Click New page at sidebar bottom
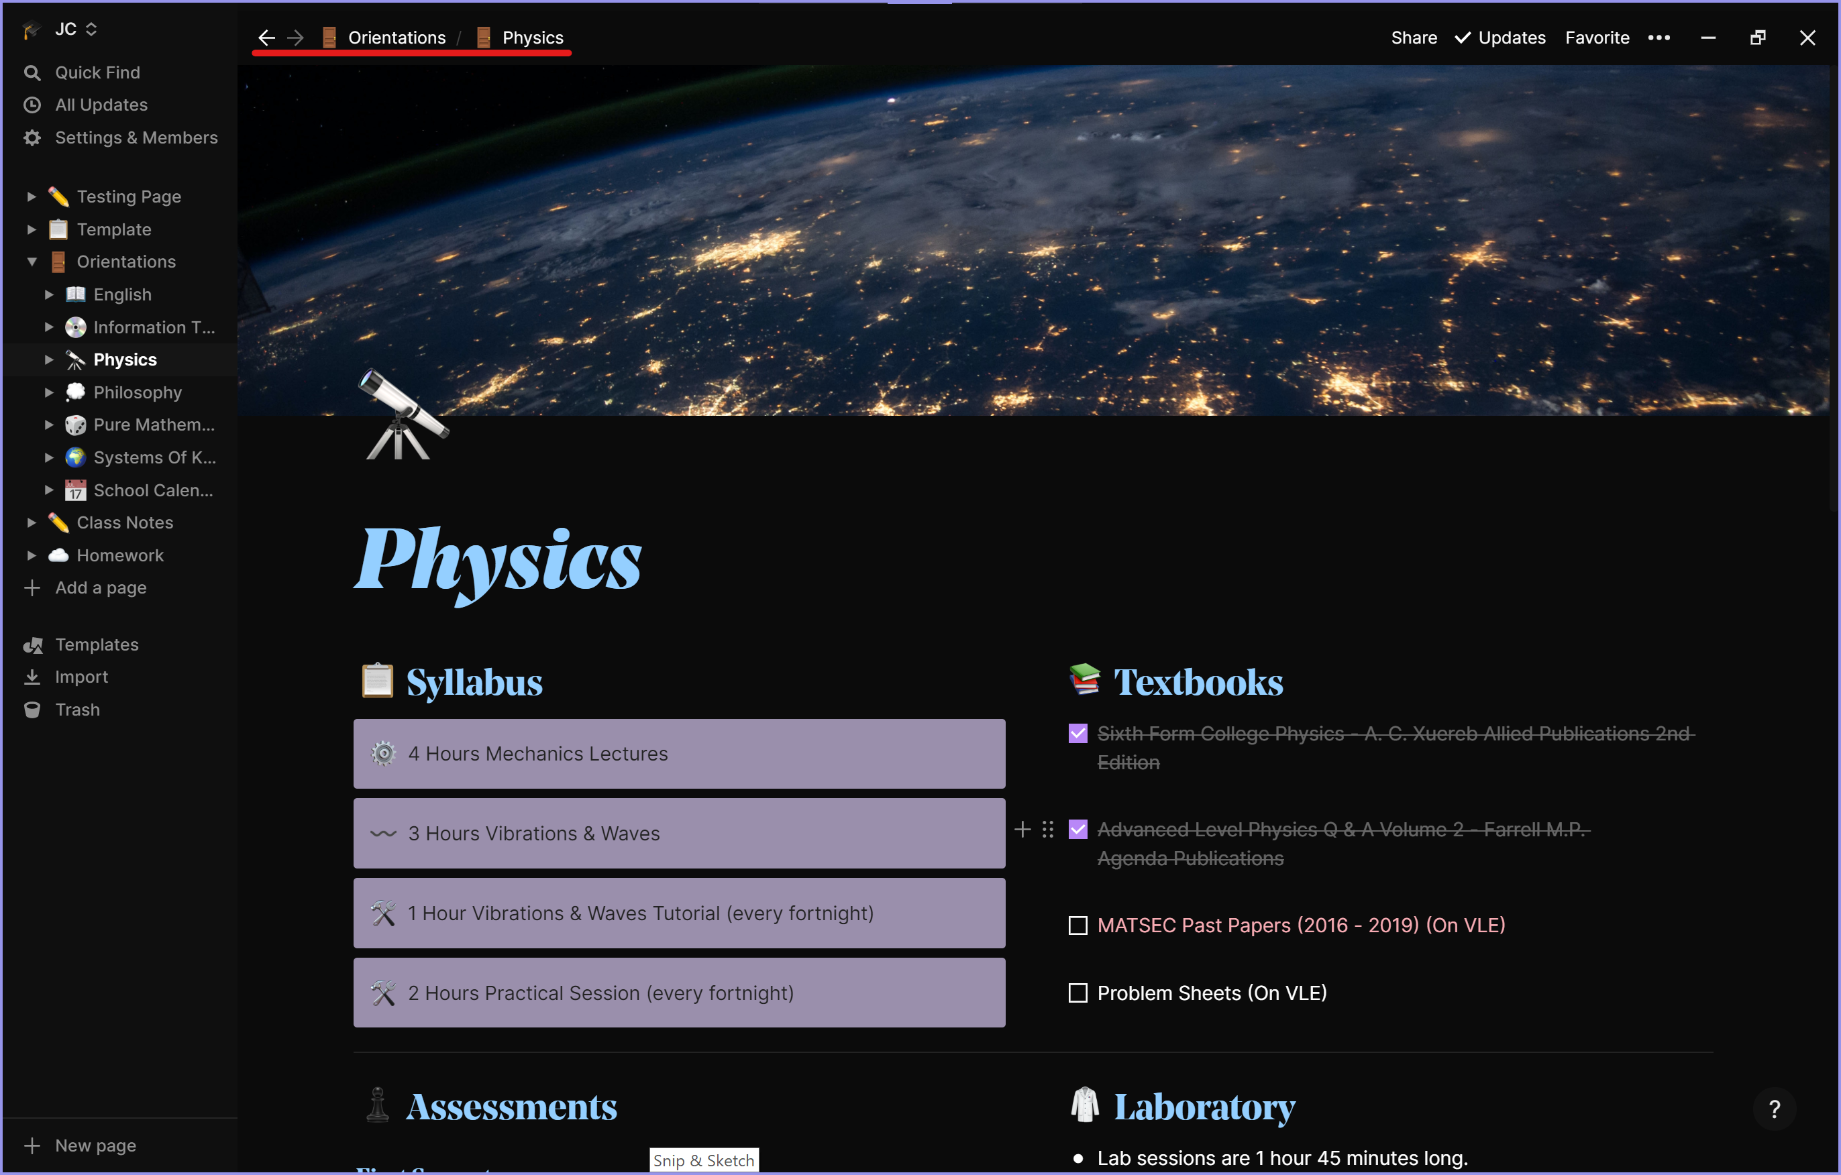The image size is (1841, 1175). (x=95, y=1145)
